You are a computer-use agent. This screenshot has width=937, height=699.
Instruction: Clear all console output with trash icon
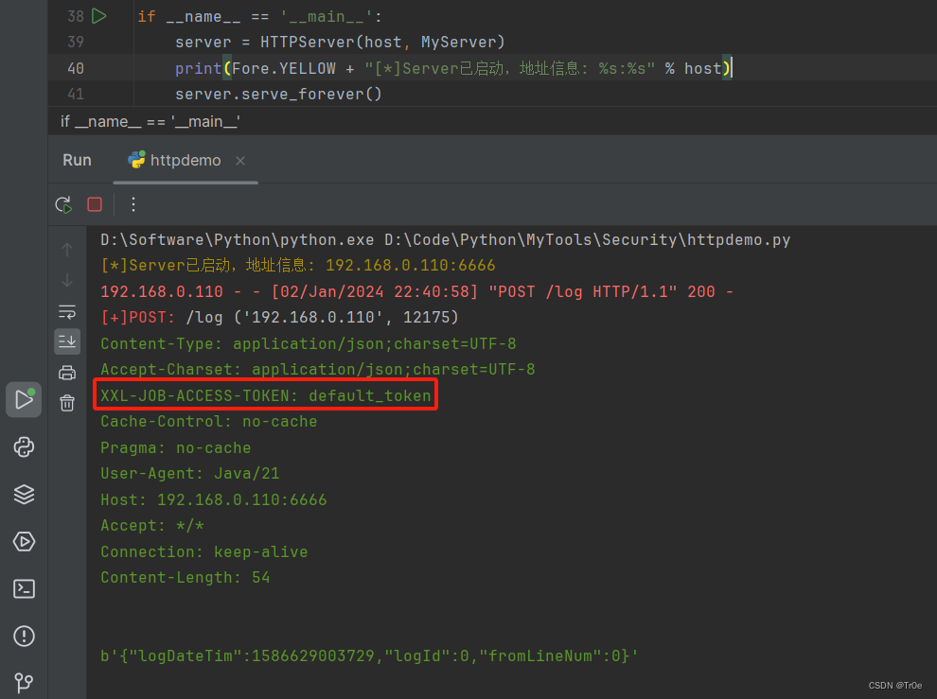tap(67, 403)
